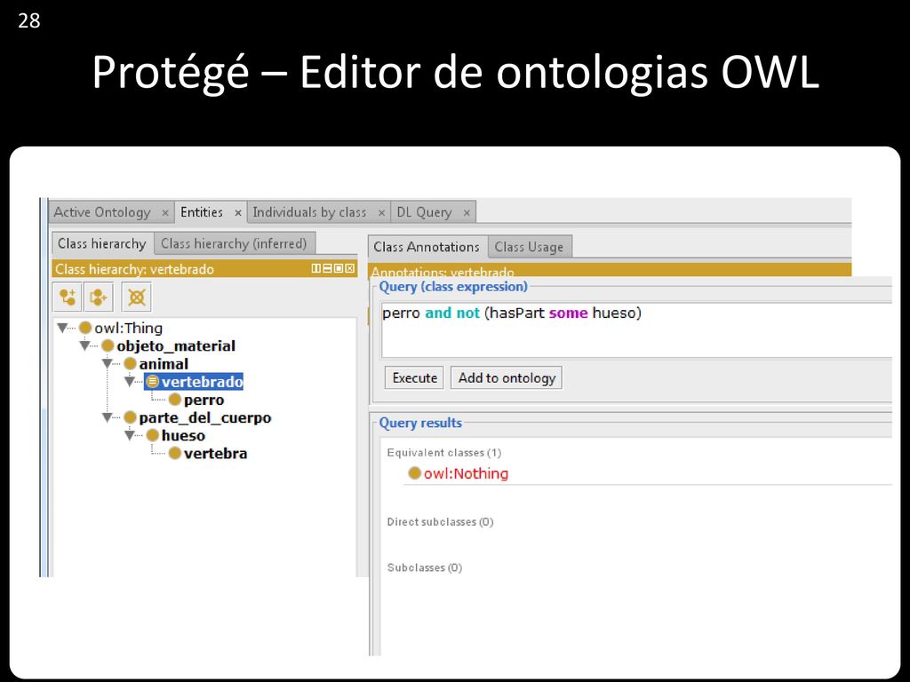Close the Entities tab
Screen dimensions: 910x682
[238, 213]
